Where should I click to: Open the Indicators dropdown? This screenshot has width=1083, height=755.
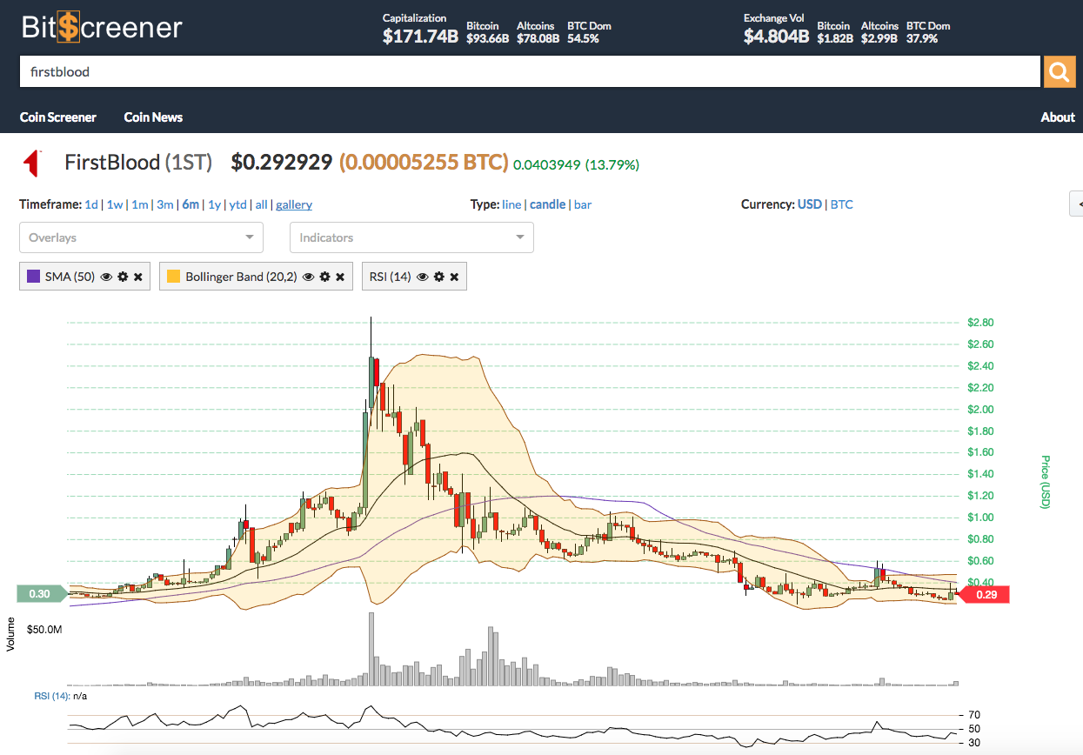[x=411, y=237]
